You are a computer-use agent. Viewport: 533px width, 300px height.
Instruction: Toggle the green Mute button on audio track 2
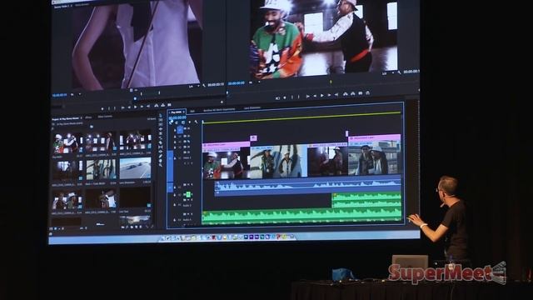click(188, 194)
